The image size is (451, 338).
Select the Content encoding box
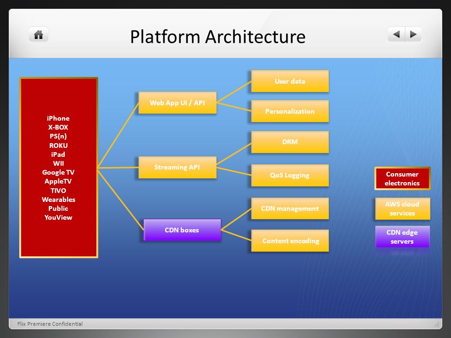(290, 240)
